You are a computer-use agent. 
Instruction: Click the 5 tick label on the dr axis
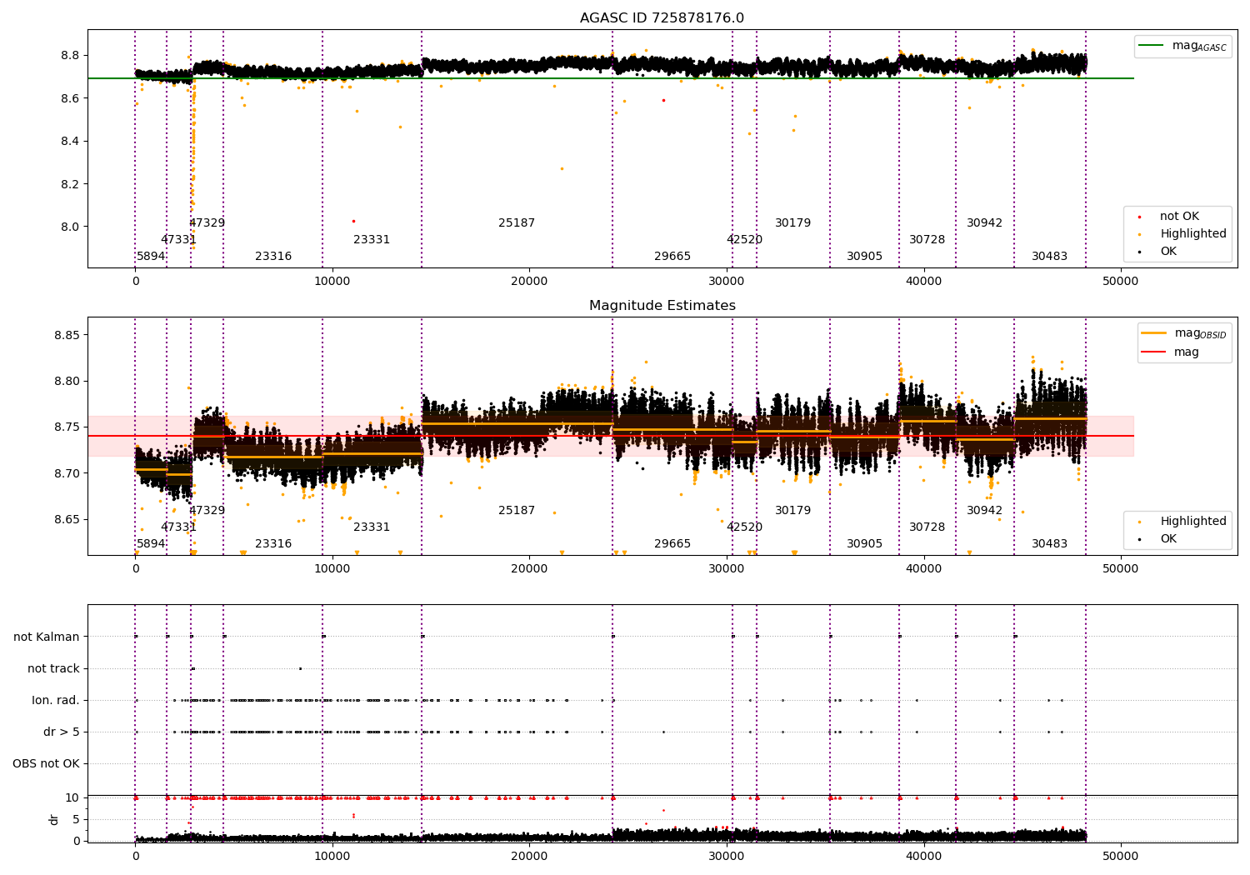pyautogui.click(x=76, y=819)
